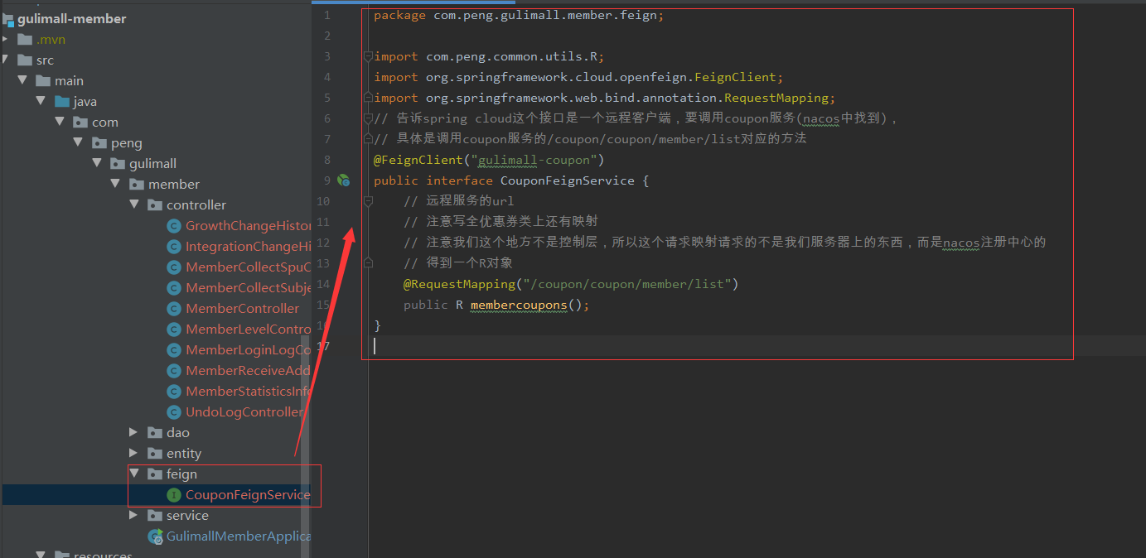Select GulimallMemberApplica file in tree
This screenshot has width=1146, height=558.
tap(239, 536)
